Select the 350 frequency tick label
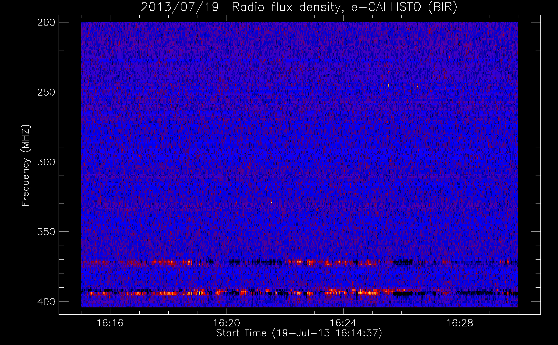Viewport: 558px width, 345px height. pyautogui.click(x=46, y=231)
